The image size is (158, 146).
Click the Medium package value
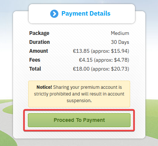pos(120,33)
